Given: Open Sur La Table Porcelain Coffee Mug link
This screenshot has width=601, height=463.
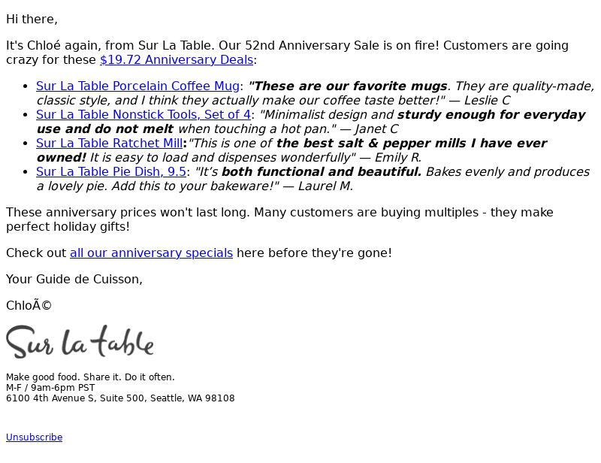Looking at the screenshot, I should click(x=137, y=86).
